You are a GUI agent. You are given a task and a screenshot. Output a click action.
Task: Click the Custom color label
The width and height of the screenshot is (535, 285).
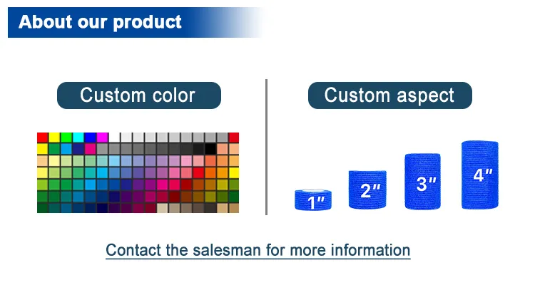pyautogui.click(x=138, y=95)
